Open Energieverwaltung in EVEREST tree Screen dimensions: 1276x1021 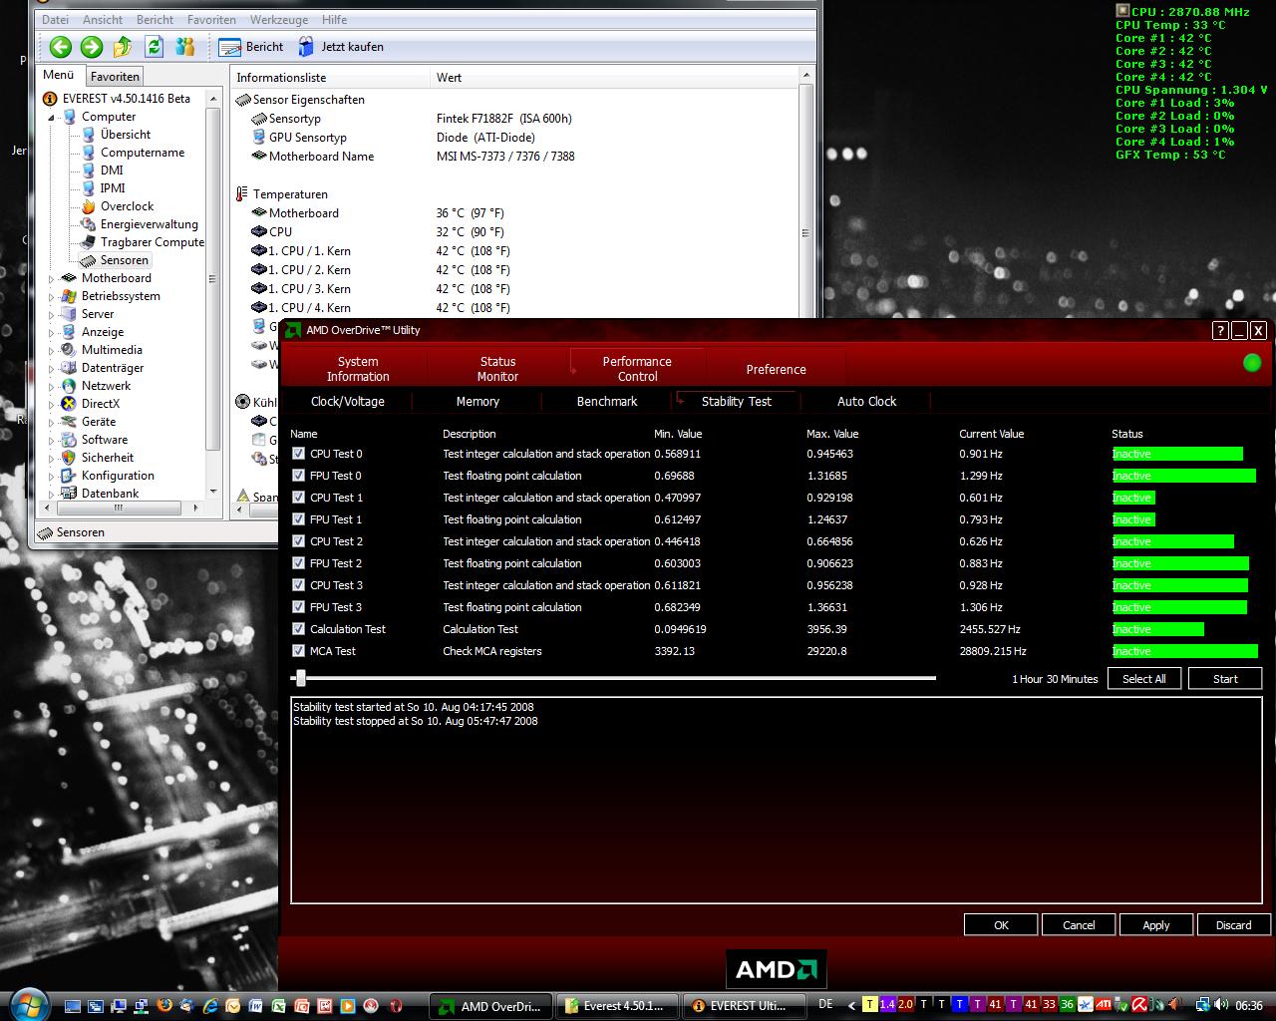point(140,224)
